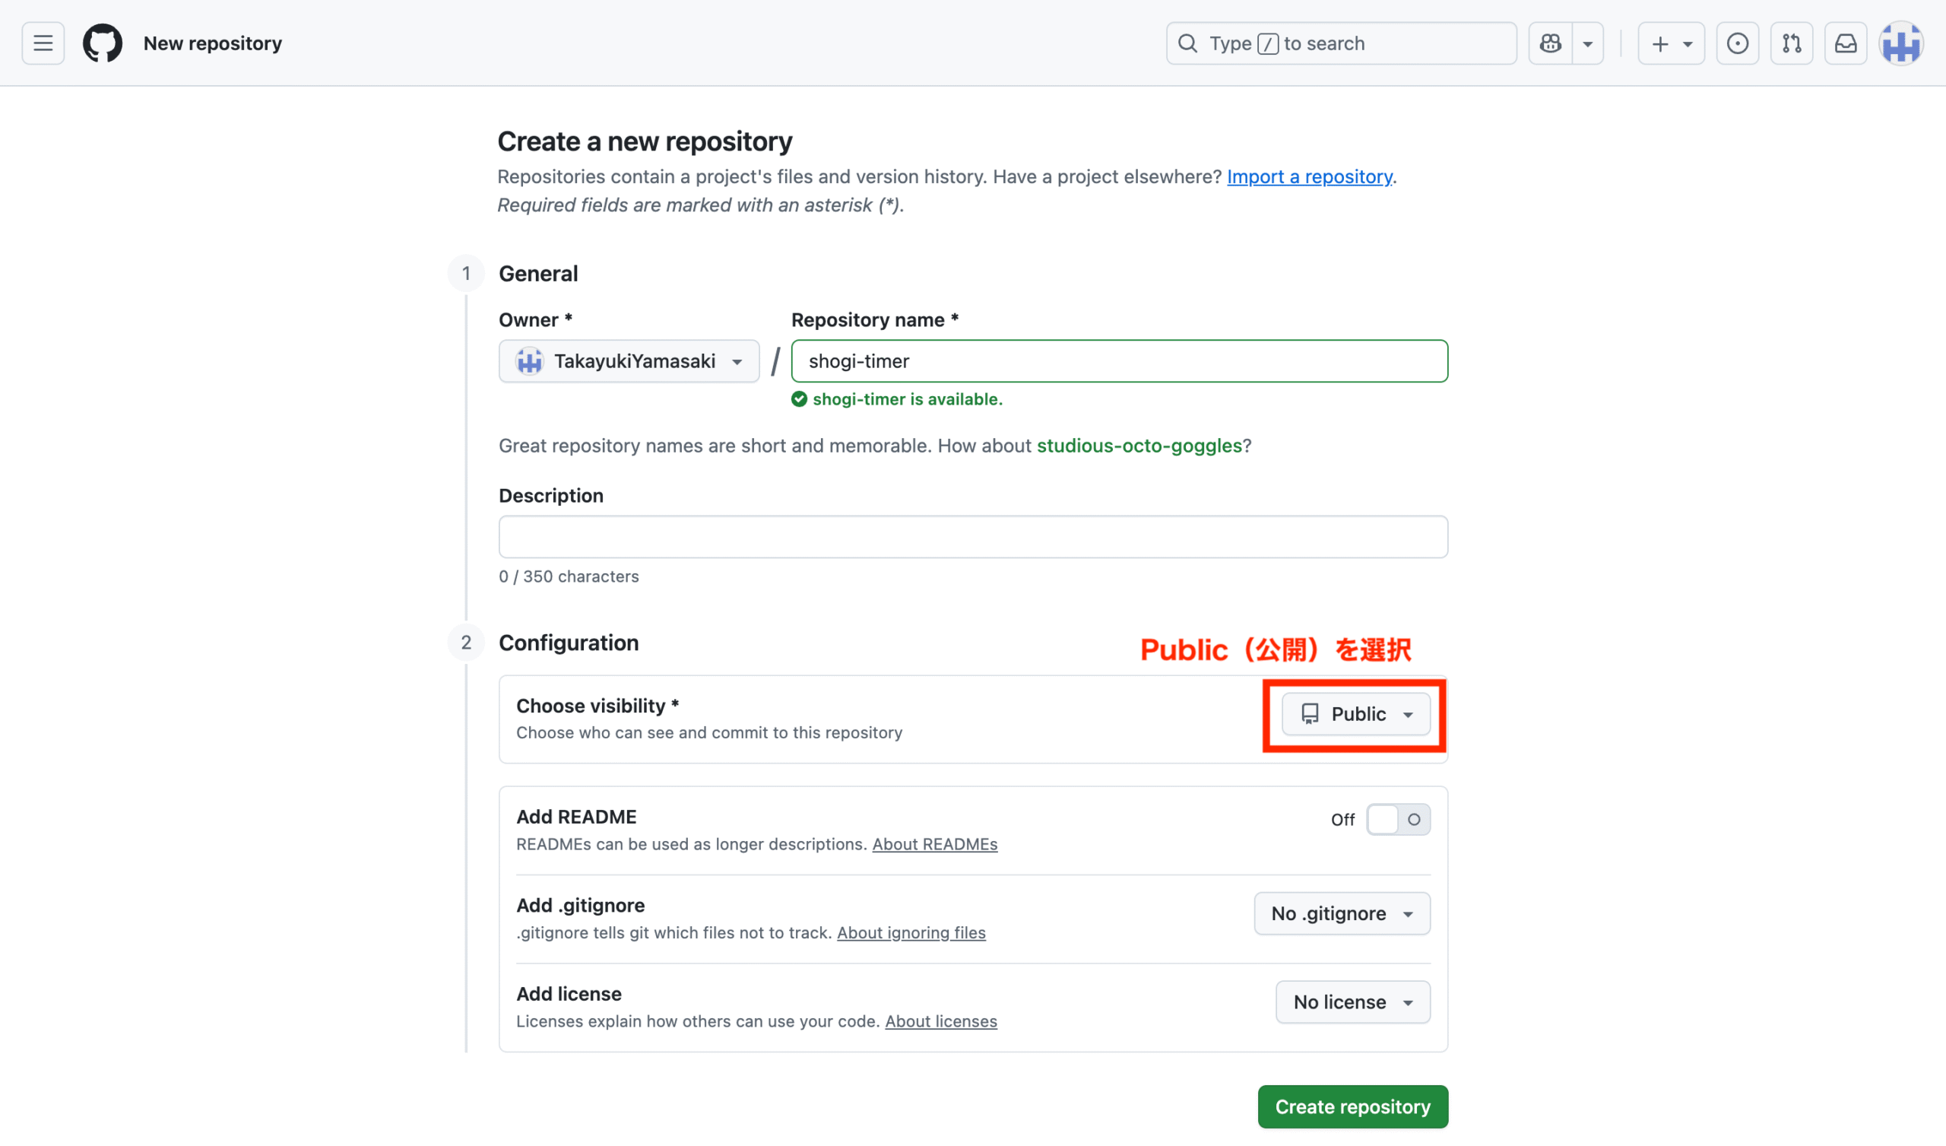Open the Public visibility dropdown
This screenshot has width=1946, height=1146.
click(1355, 714)
